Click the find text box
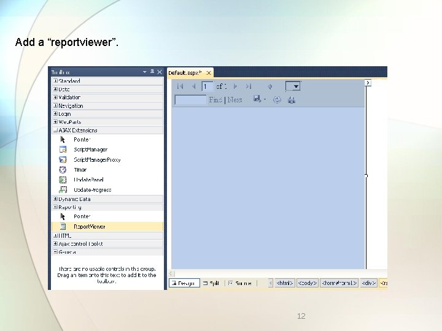Image resolution: width=442 pixels, height=331 pixels. [x=190, y=100]
